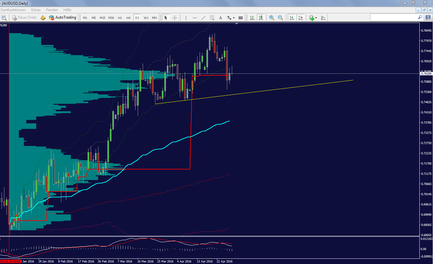Image resolution: width=433 pixels, height=264 pixels.
Task: Click the search magnifier icon
Action: (x=420, y=17)
